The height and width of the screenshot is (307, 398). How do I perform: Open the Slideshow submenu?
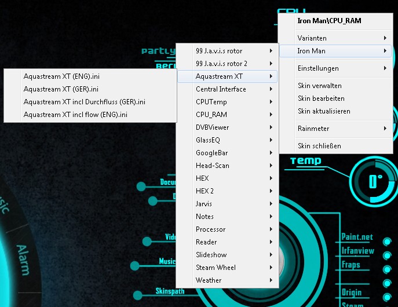tap(228, 255)
